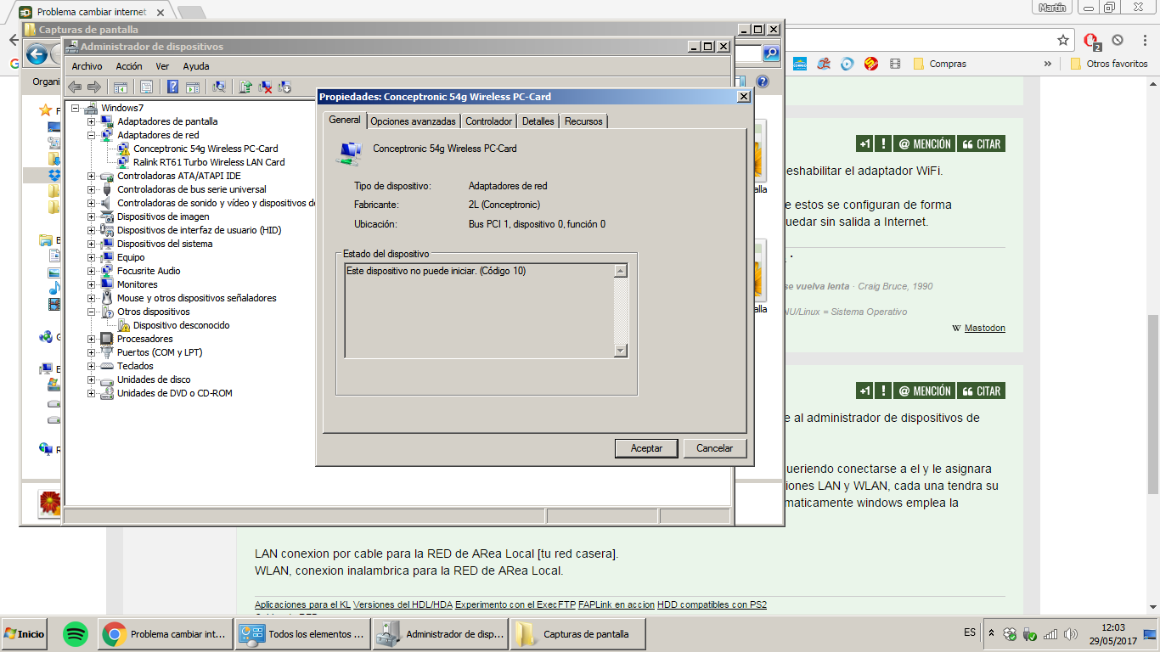
Task: Expand Teclados node
Action: [92, 366]
